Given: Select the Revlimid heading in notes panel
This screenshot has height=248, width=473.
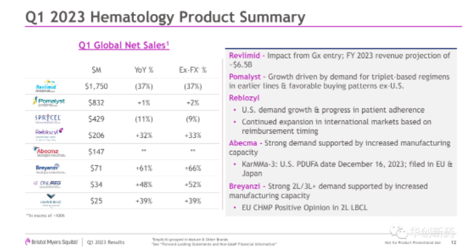Looking at the screenshot, I should point(244,56).
